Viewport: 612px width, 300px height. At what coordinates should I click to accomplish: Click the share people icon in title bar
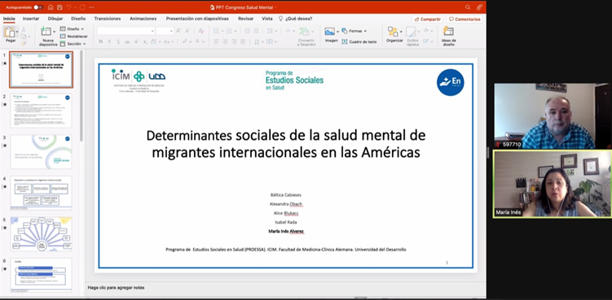click(x=479, y=7)
